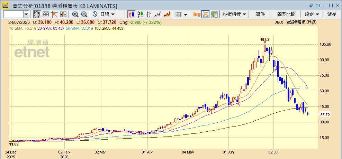342x159 pixels.
Task: Select the line chart style icon
Action: click(157, 15)
